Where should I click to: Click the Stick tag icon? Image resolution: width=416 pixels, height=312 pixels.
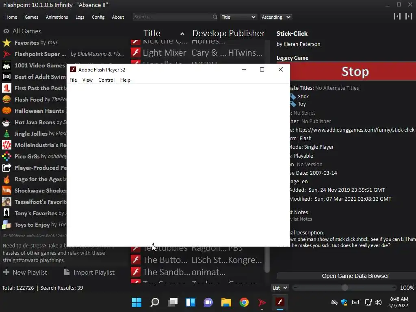(293, 97)
